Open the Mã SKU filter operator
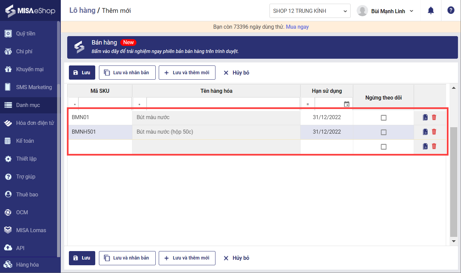The image size is (461, 273). click(x=74, y=104)
